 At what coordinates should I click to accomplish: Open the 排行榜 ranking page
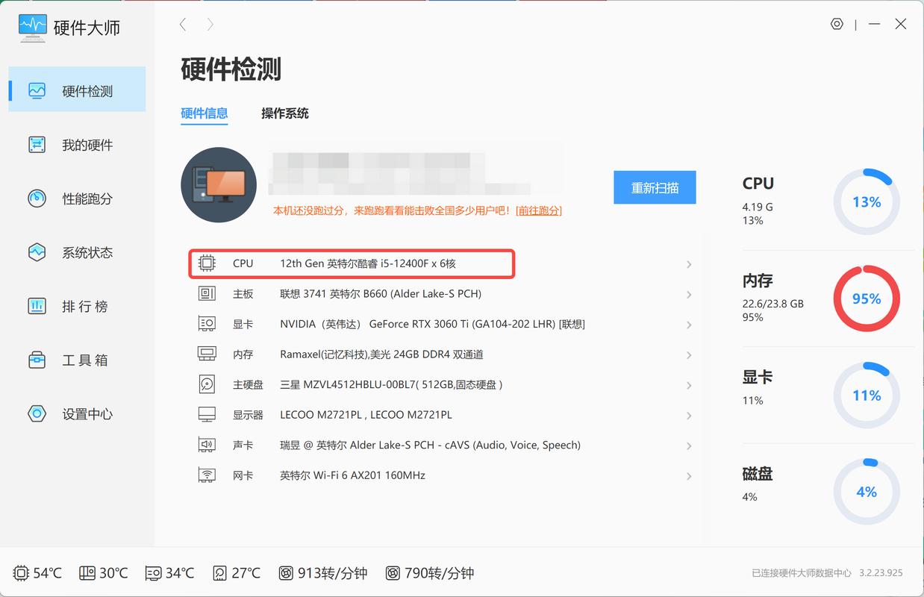pyautogui.click(x=77, y=306)
